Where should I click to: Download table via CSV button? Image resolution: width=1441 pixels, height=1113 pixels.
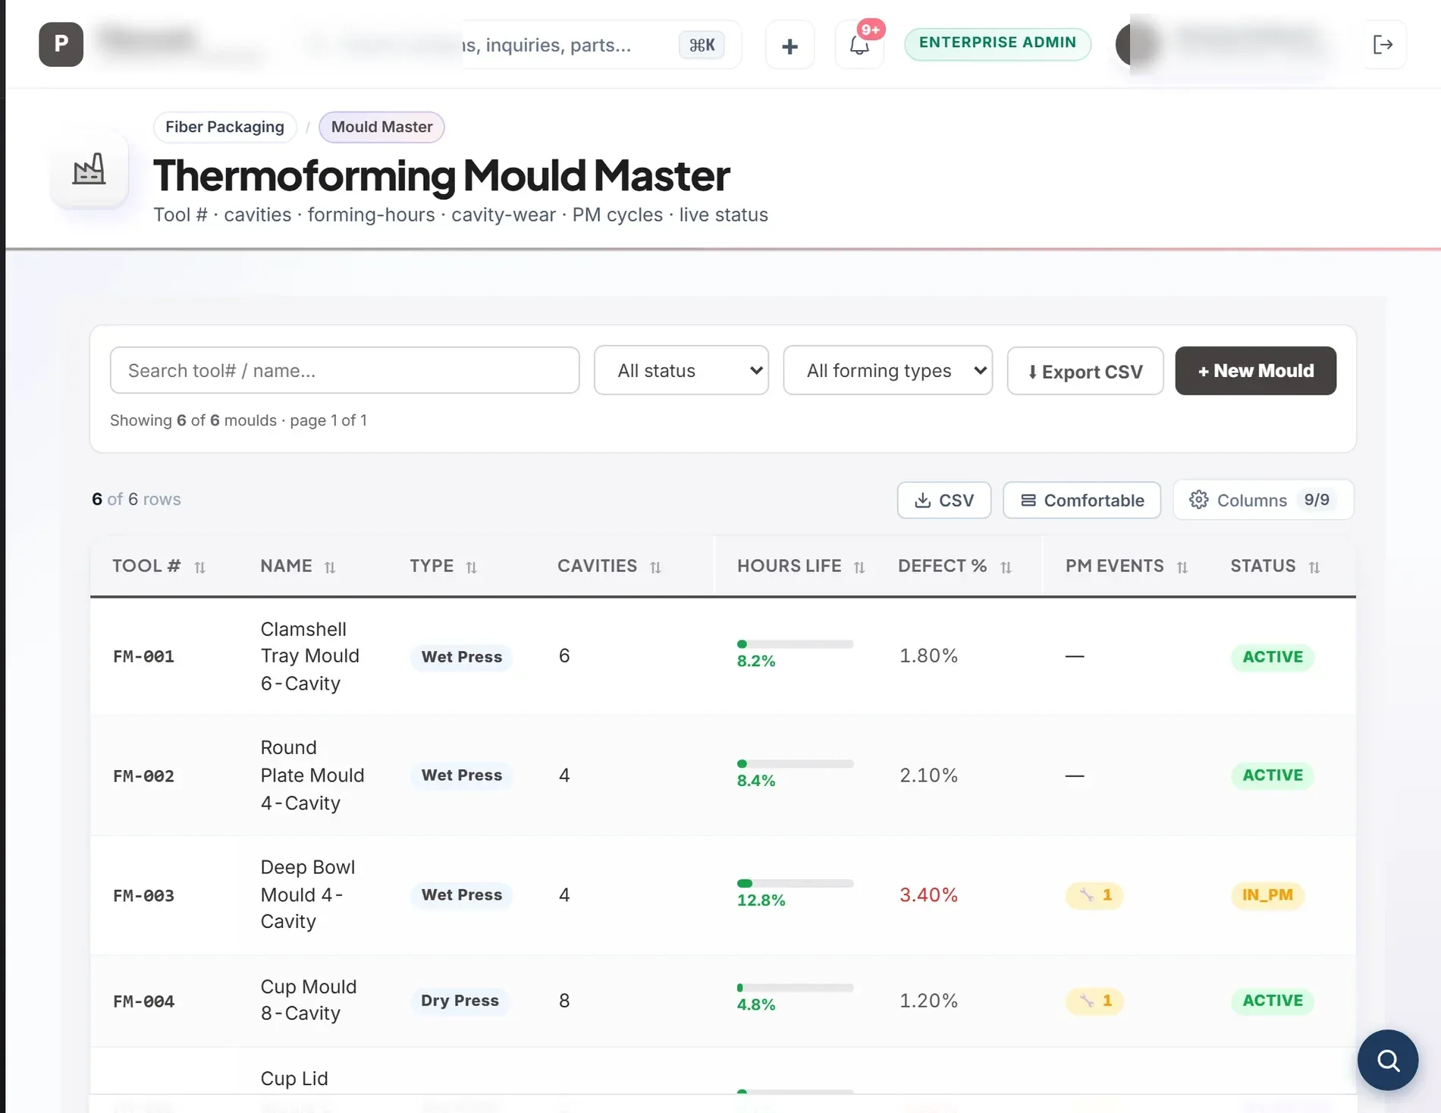point(943,500)
